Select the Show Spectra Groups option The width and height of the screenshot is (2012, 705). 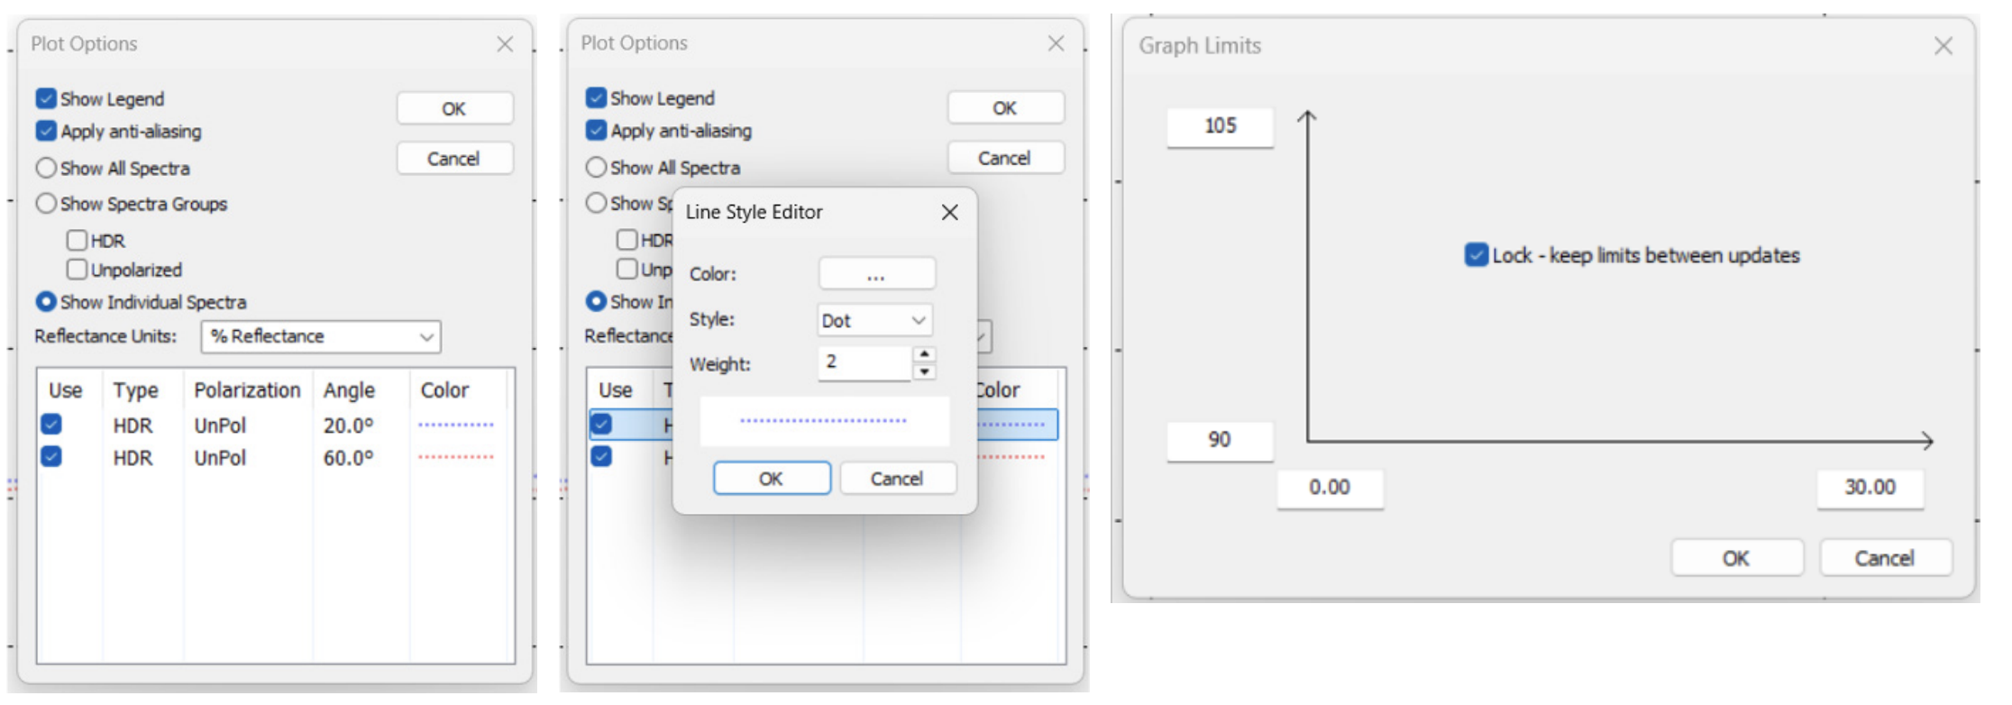(46, 204)
